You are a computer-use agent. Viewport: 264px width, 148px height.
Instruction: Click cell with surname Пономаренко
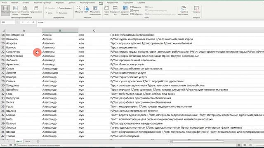coord(24,35)
